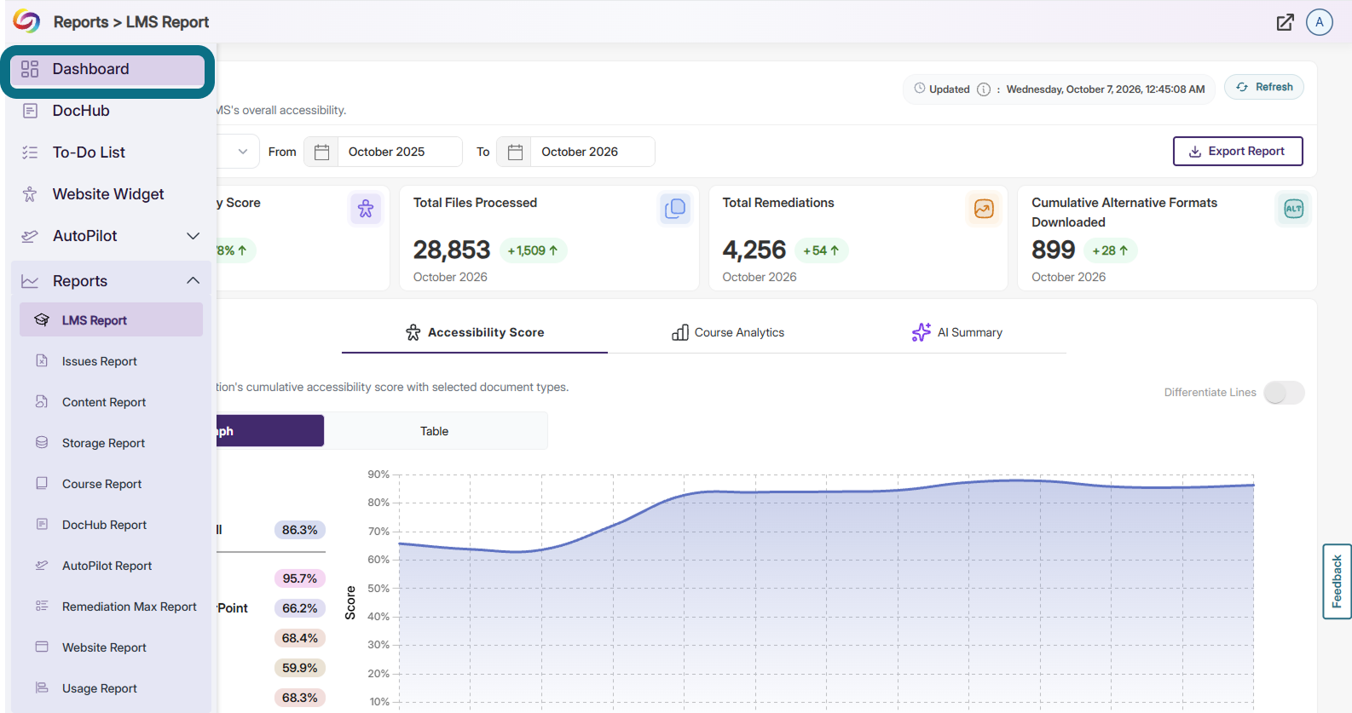This screenshot has height=713, width=1352.
Task: Click the 86.3% score badge
Action: (x=300, y=530)
